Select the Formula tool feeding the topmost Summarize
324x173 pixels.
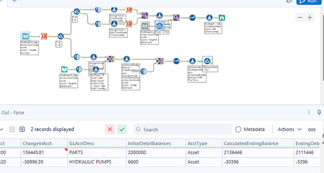tap(114, 9)
